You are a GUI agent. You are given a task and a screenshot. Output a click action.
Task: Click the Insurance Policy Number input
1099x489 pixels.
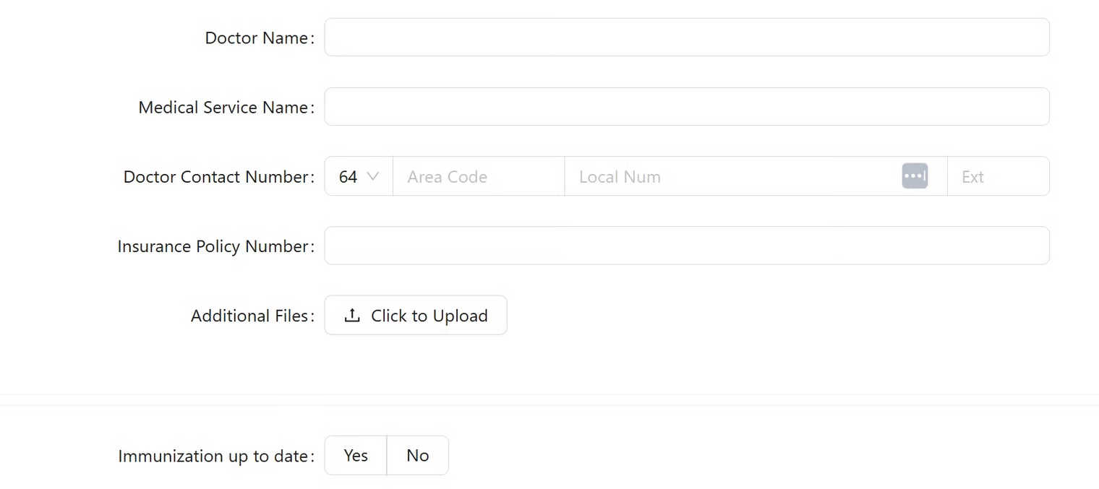(686, 246)
